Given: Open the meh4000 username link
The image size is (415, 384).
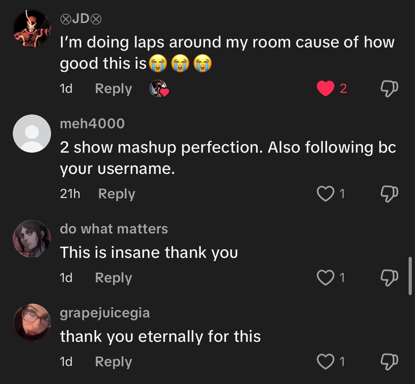Looking at the screenshot, I should click(x=92, y=123).
